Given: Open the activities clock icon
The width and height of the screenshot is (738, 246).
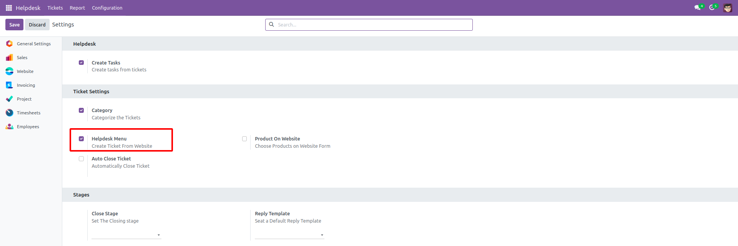Looking at the screenshot, I should 712,8.
